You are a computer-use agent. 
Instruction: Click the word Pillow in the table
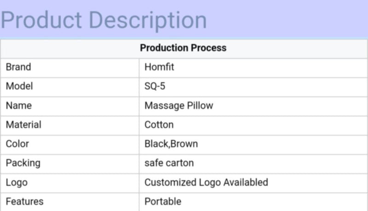(x=200, y=105)
